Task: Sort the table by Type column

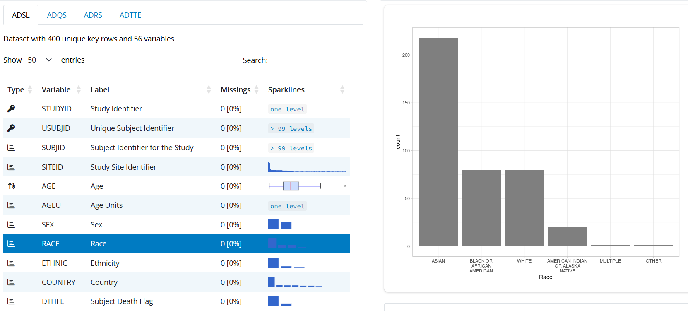Action: click(30, 90)
